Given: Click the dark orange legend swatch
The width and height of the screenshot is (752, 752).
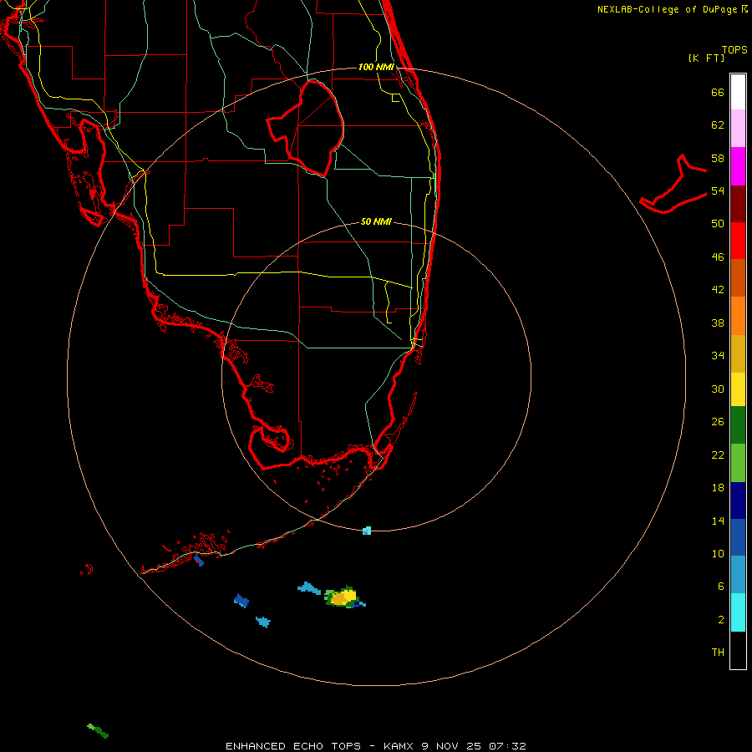Looking at the screenshot, I should coord(738,277).
